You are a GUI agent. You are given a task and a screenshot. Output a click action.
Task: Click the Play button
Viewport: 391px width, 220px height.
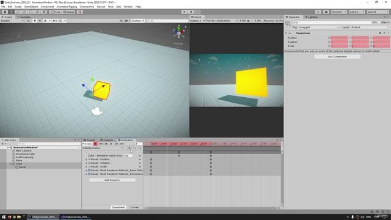[185, 12]
